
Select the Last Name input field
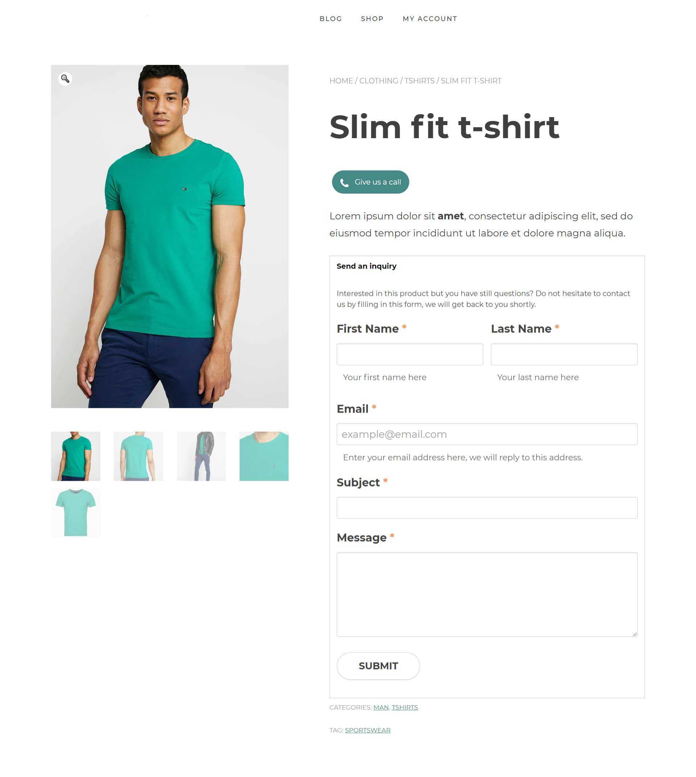point(564,354)
